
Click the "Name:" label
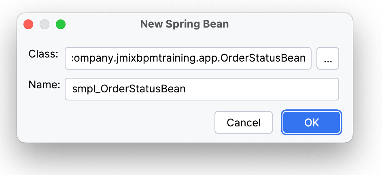[x=44, y=84]
